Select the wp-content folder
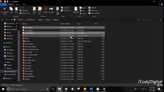The height and width of the screenshot is (92, 164). click(x=63, y=30)
